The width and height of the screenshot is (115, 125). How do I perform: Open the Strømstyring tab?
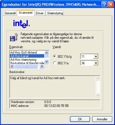(x=55, y=13)
